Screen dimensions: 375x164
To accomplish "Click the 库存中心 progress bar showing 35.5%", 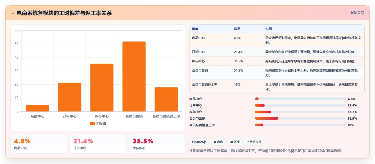I will pyautogui.click(x=300, y=112).
